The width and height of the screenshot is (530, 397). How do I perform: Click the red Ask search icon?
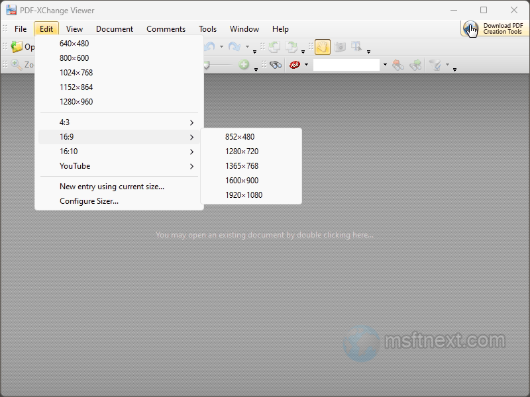point(295,64)
